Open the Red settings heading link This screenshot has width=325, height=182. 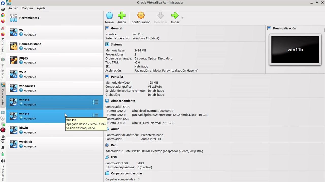[x=114, y=145]
